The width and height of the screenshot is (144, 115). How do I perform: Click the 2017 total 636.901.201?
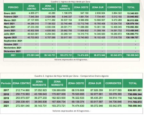point(135,90)
